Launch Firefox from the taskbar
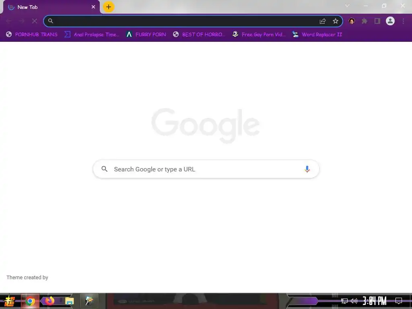 click(x=49, y=301)
